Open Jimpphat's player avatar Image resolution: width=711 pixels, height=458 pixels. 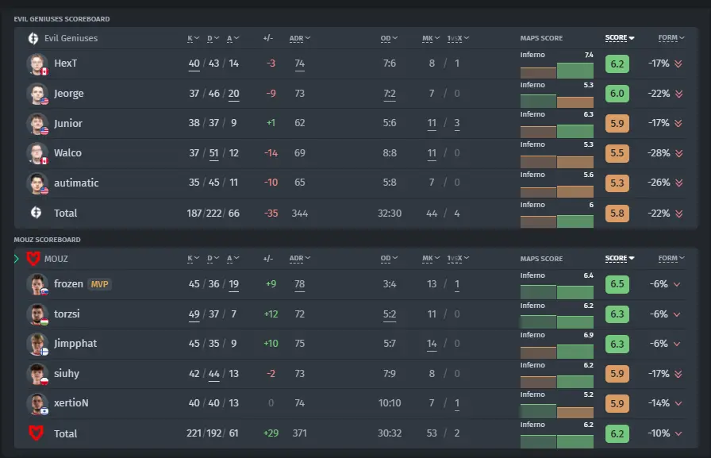[x=37, y=344]
